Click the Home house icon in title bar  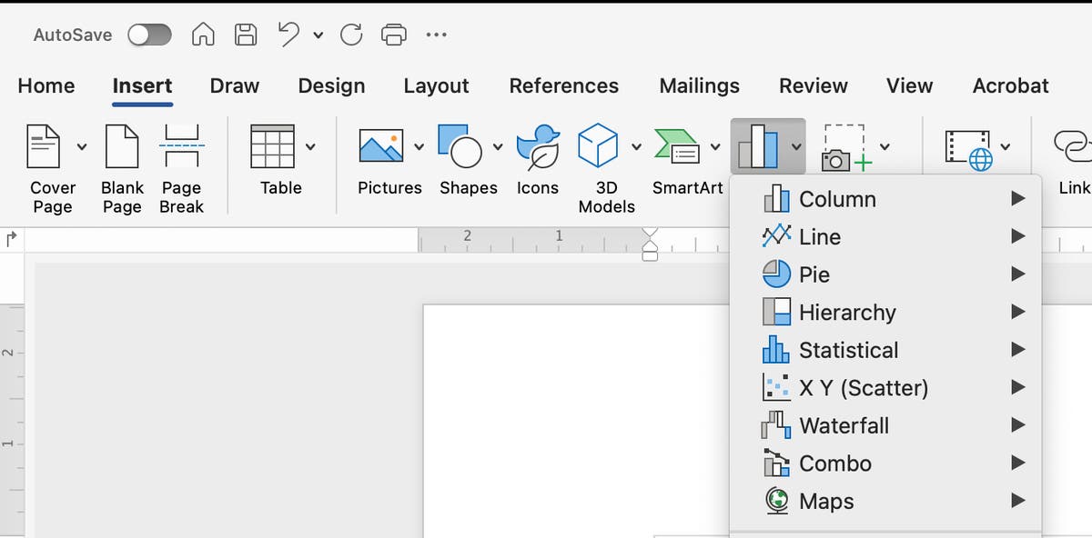pos(204,35)
